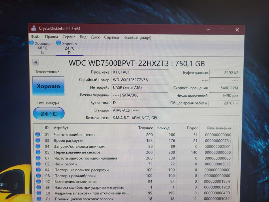Click the features field S.M.A.R.T., APM, NCQ, GPL

pos(176,118)
